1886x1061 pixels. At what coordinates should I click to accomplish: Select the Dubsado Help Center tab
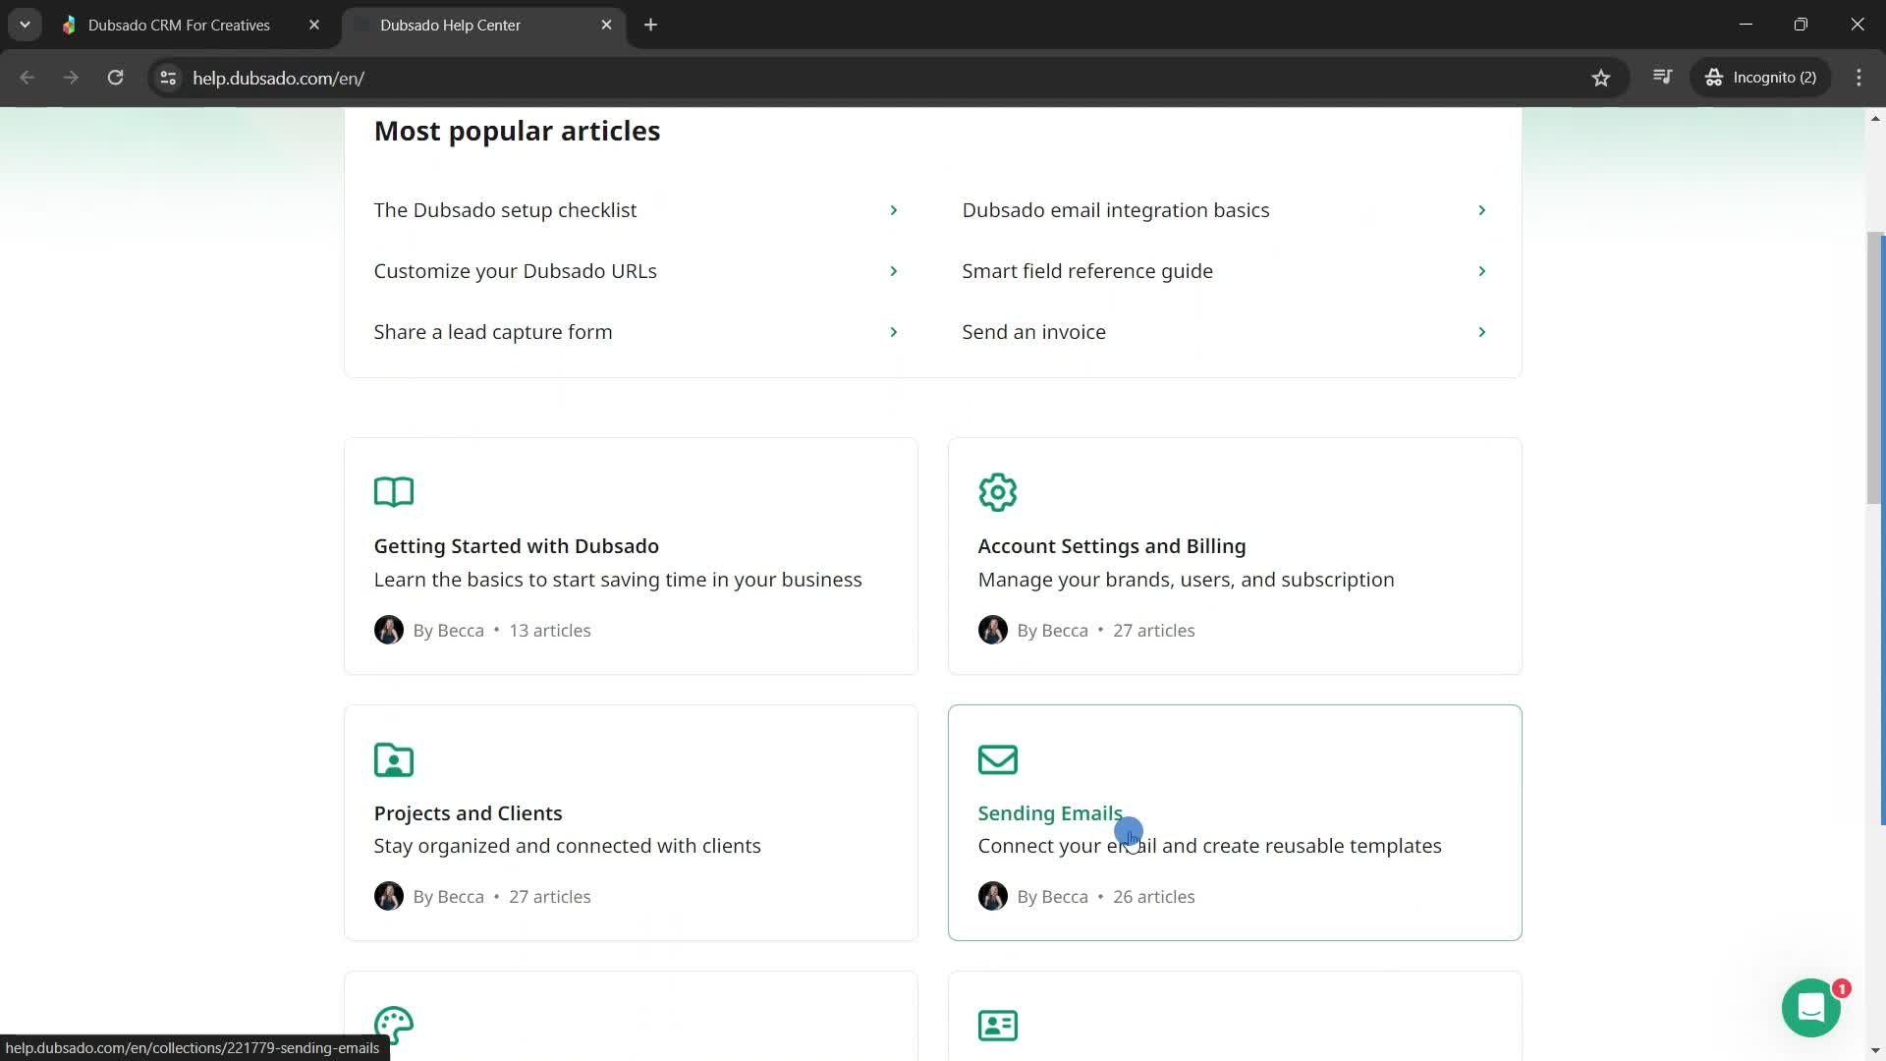coord(450,25)
